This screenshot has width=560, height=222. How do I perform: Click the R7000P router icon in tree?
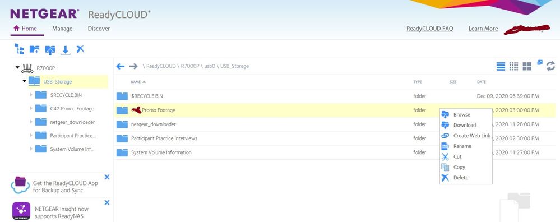coord(27,68)
